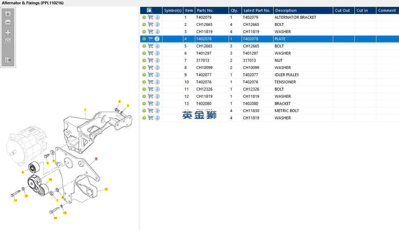Click gear icon for NUT 317013

coord(144,60)
